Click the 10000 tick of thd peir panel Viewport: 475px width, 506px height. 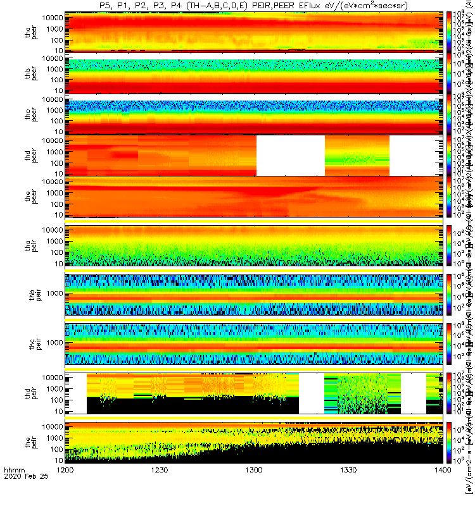pyautogui.click(x=53, y=378)
